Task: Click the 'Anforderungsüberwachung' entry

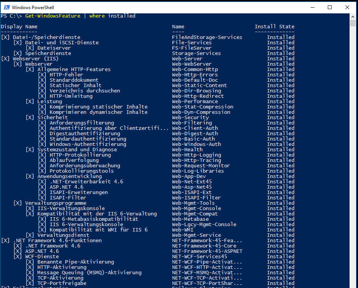Action: [x=85, y=166]
